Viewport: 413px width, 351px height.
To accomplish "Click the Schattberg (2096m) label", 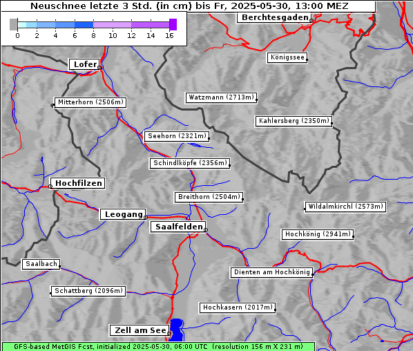I will [x=88, y=291].
